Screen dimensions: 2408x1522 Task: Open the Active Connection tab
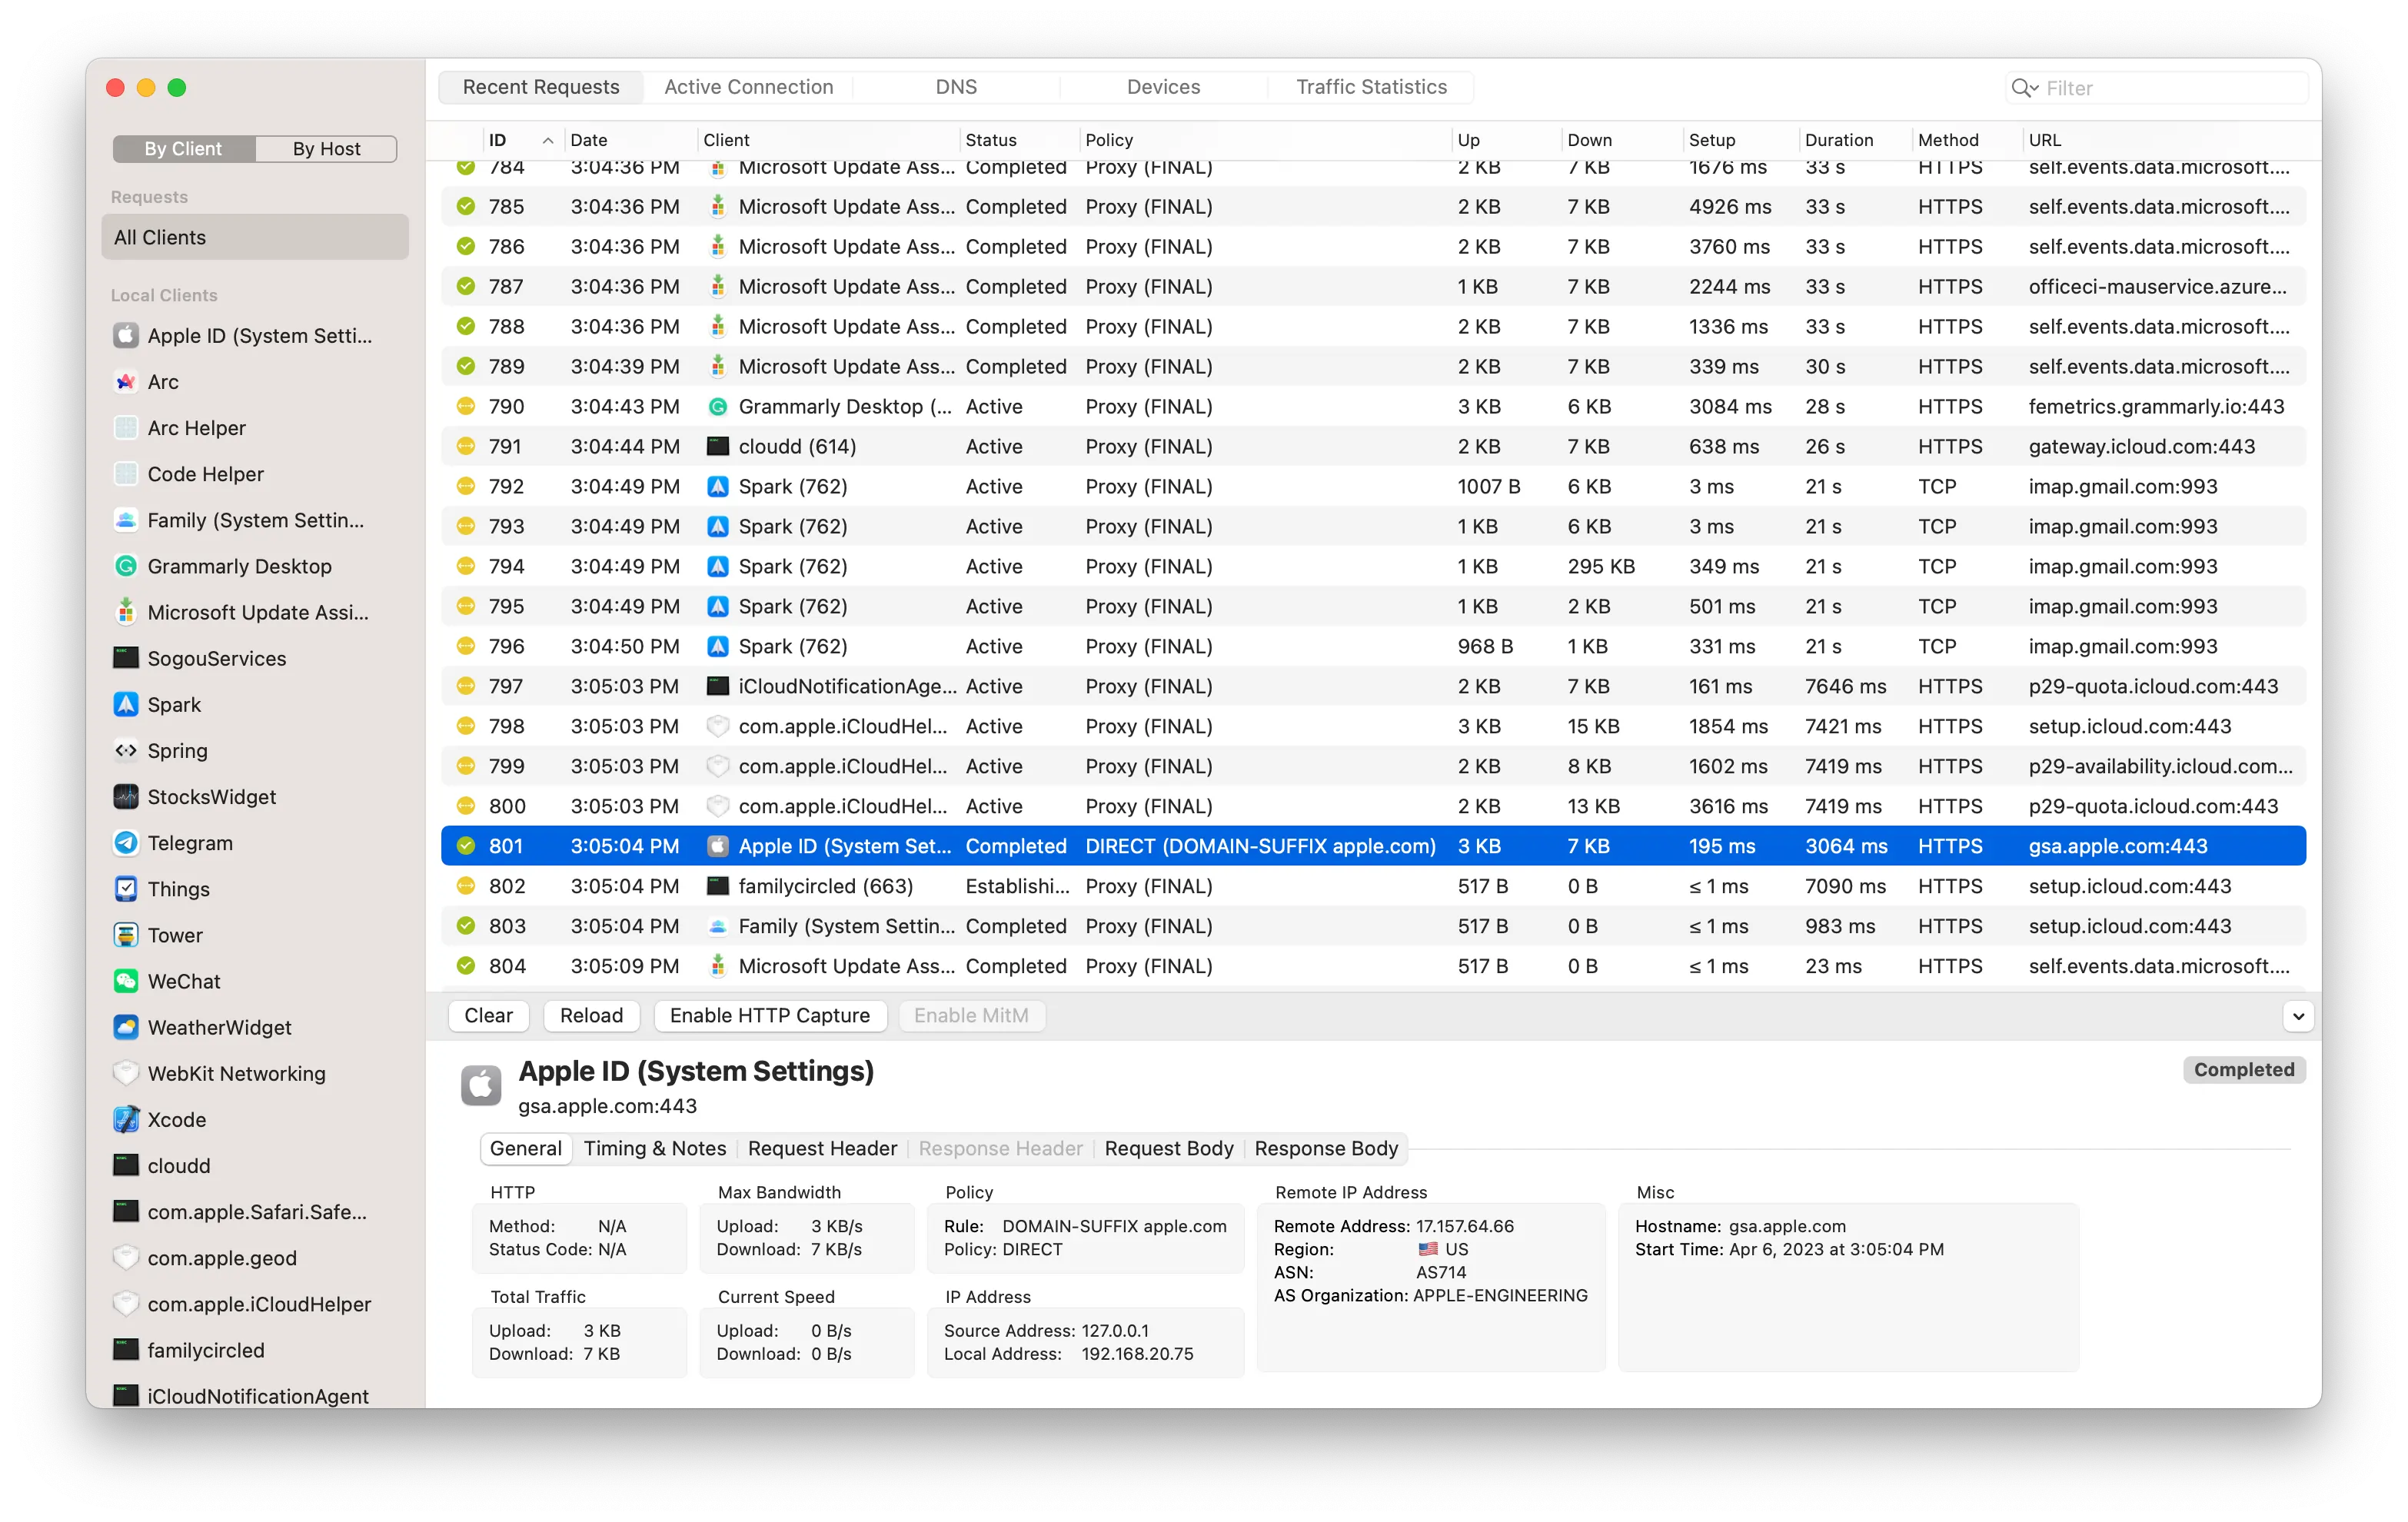749,87
